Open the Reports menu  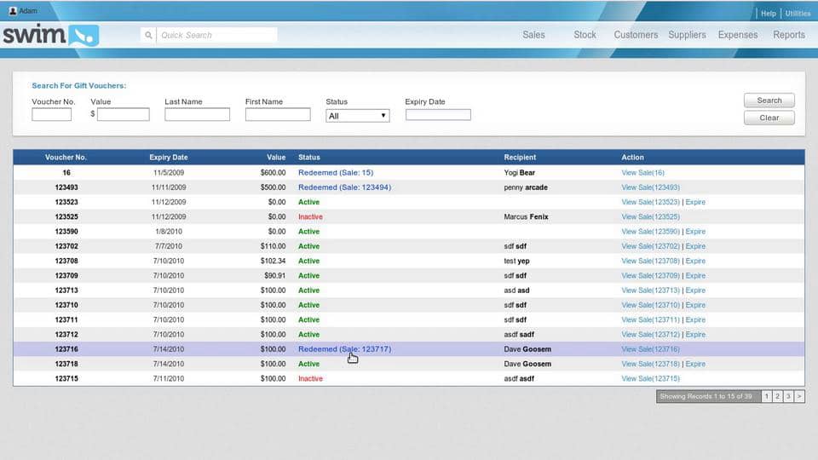tap(789, 35)
